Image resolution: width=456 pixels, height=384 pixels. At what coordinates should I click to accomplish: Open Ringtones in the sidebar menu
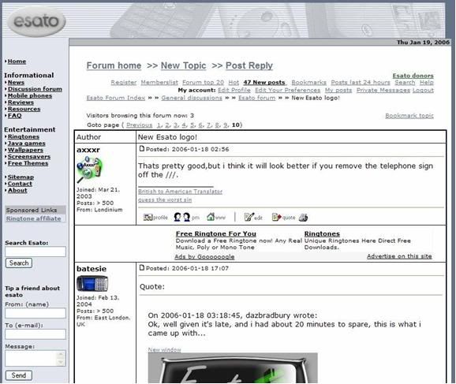(23, 136)
